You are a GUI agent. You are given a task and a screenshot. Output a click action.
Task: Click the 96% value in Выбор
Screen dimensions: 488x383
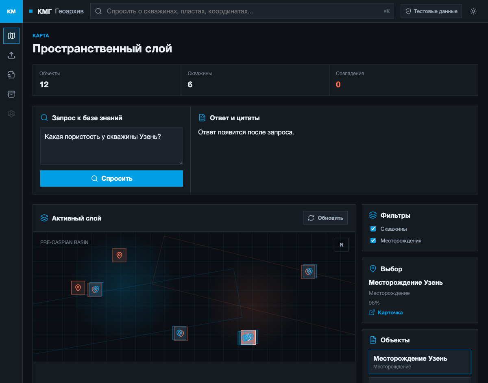point(374,303)
